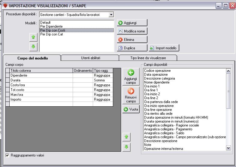This screenshot has width=236, height=167.
Task: Move selected model down with green arrow
Action: 33,47
